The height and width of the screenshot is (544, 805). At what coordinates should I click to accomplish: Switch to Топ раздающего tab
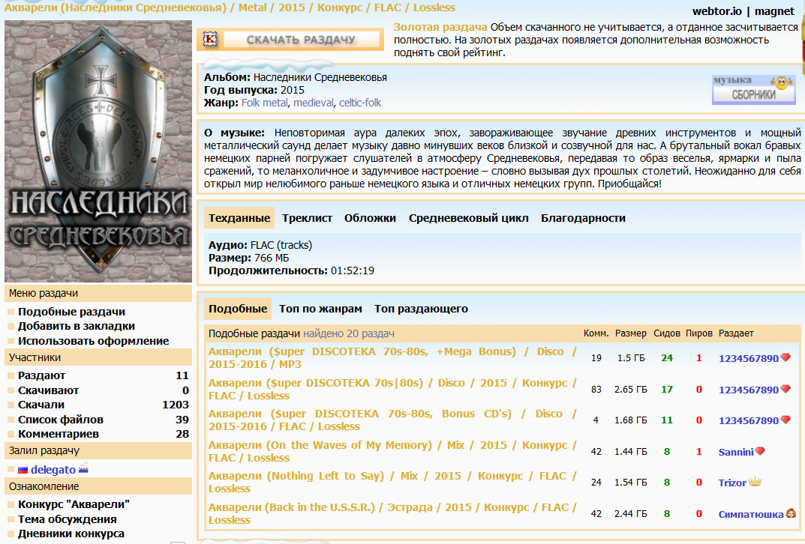click(x=421, y=309)
